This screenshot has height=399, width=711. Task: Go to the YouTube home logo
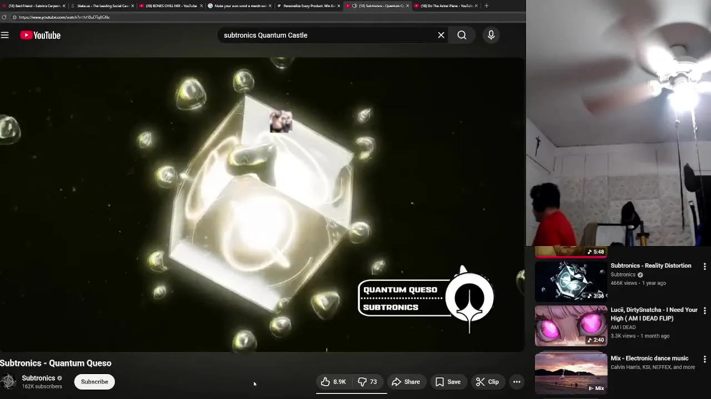pyautogui.click(x=41, y=35)
